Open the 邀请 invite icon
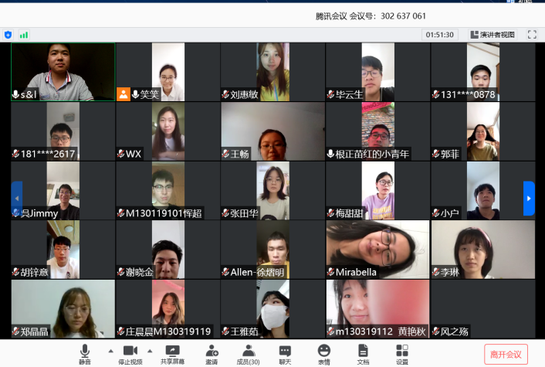 pos(211,354)
